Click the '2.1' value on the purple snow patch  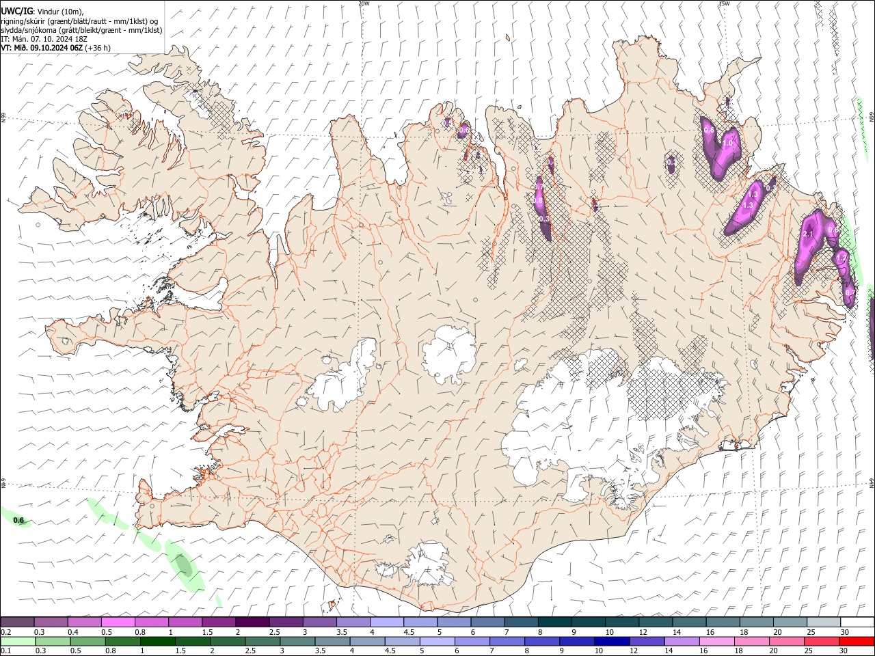[x=808, y=234]
